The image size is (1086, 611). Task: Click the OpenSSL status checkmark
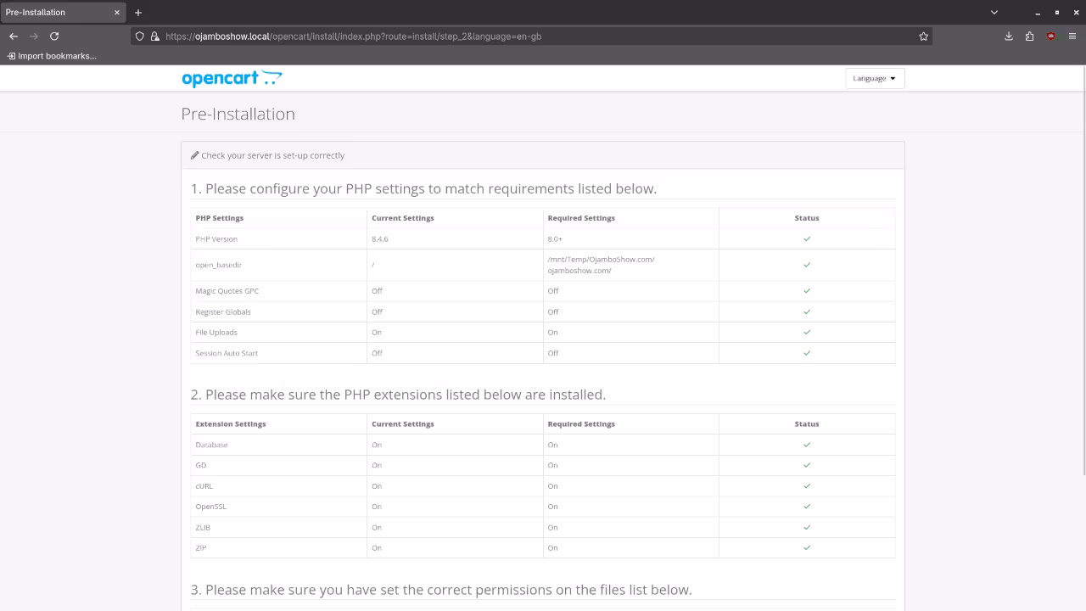click(807, 507)
